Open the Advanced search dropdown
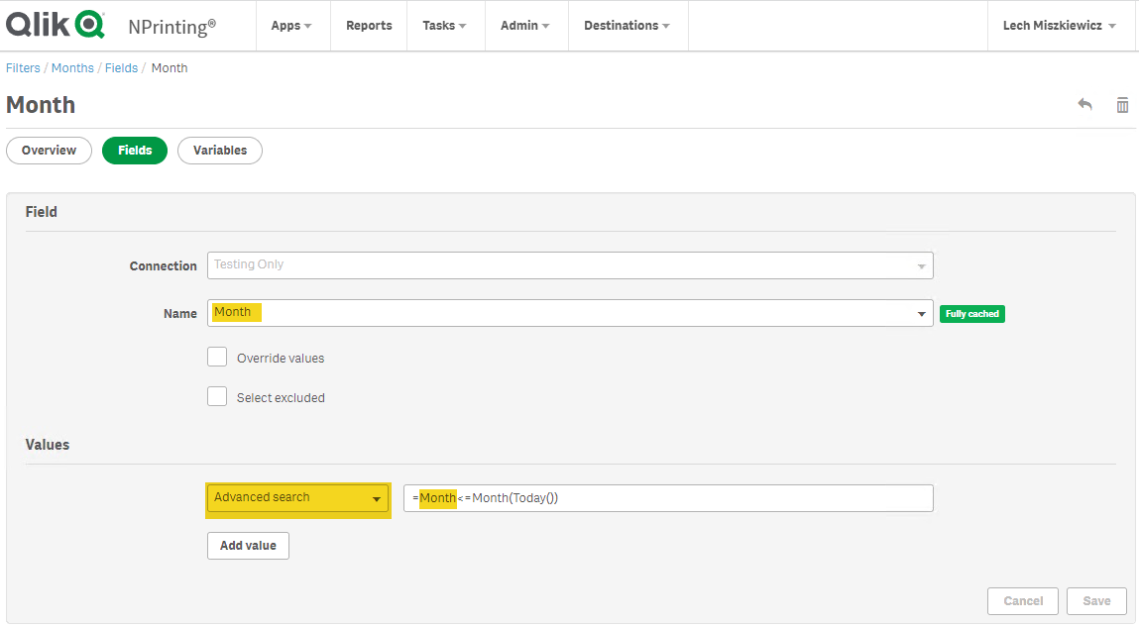 click(297, 498)
